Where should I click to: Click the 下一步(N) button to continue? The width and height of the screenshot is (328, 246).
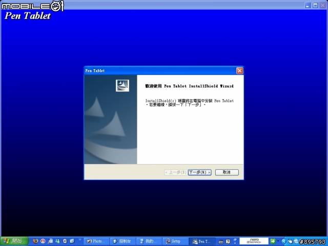[199, 172]
